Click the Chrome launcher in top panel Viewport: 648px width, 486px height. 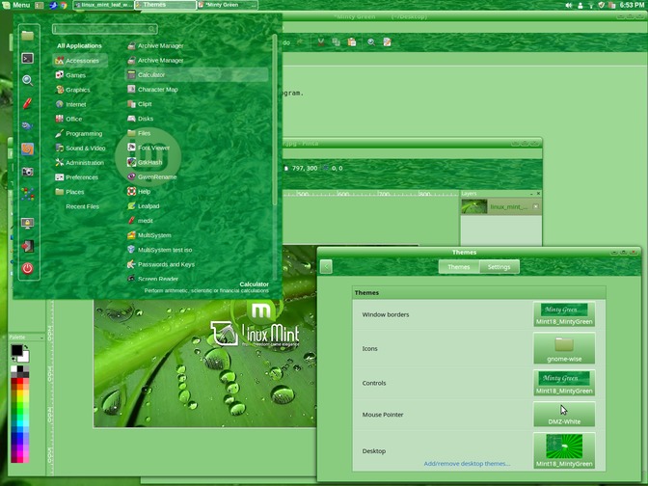point(64,5)
